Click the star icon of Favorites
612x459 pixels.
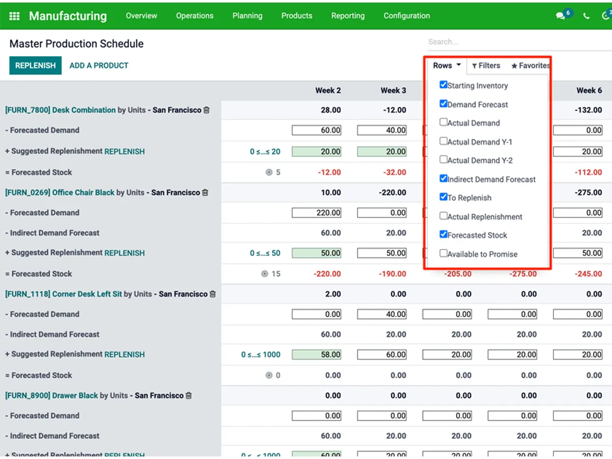point(514,66)
